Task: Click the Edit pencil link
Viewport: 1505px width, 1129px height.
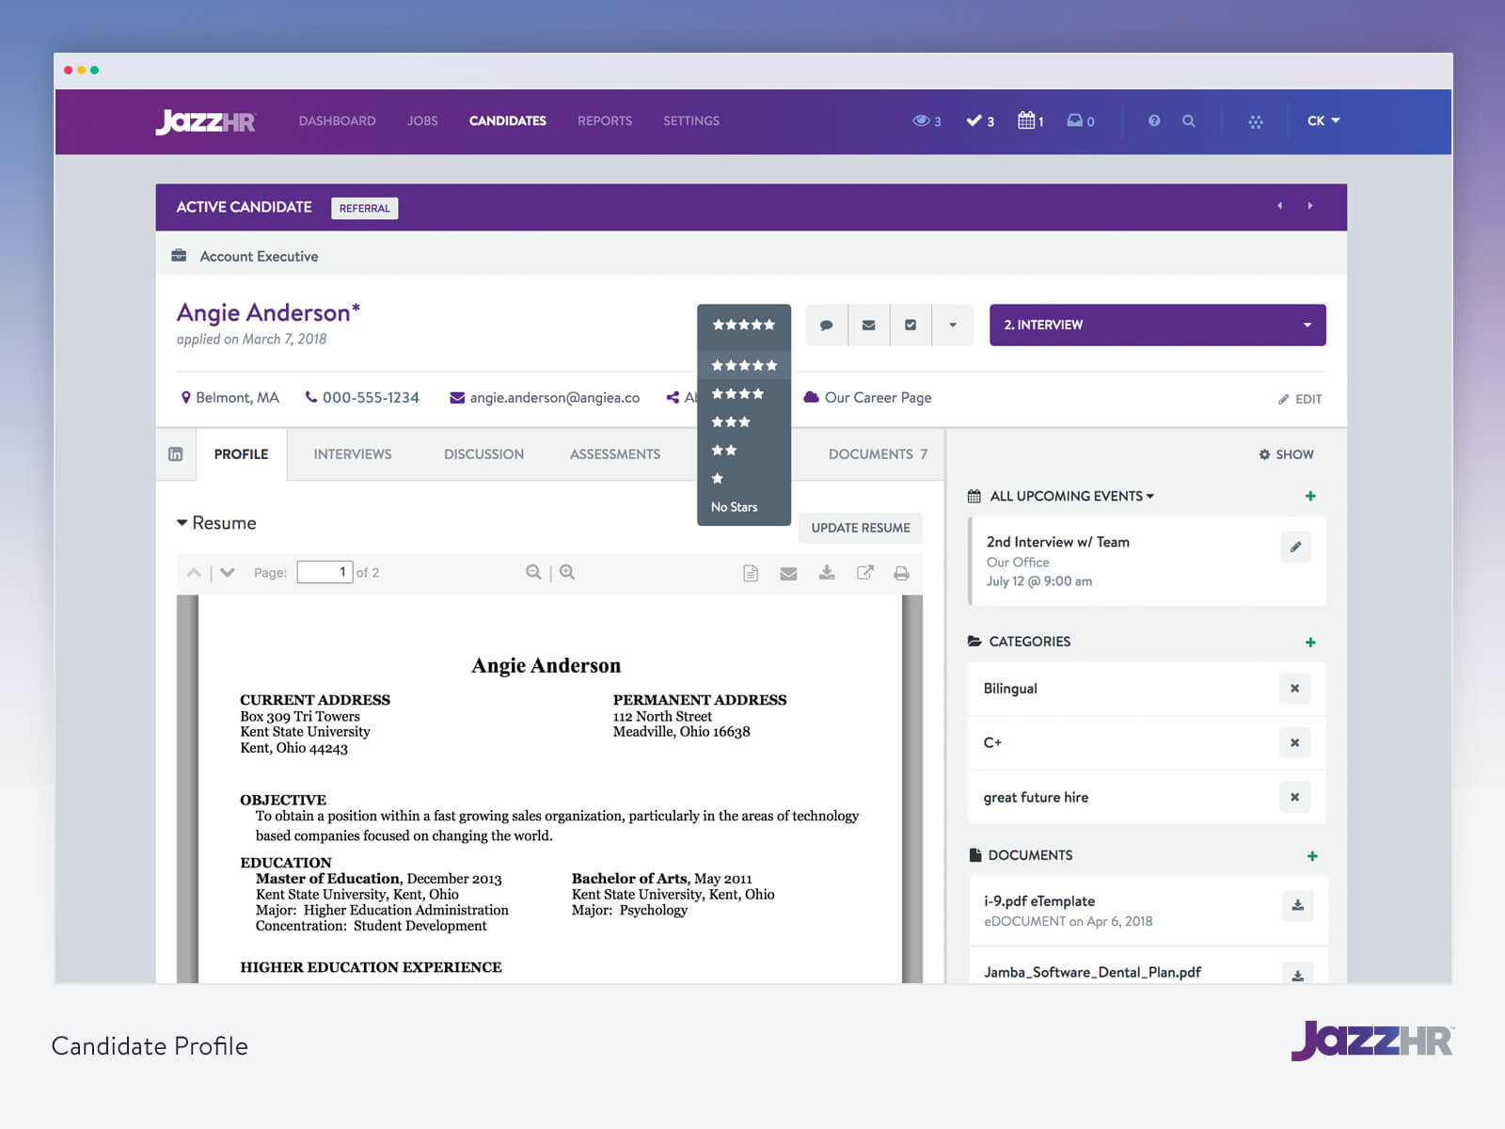Action: point(1300,399)
